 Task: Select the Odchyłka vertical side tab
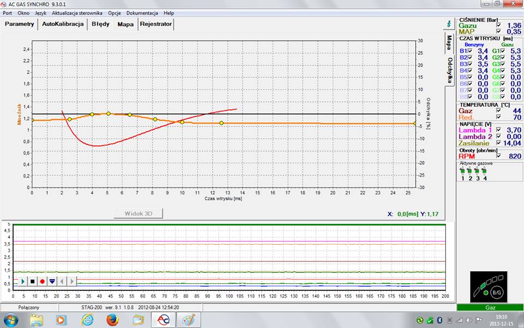click(x=450, y=70)
